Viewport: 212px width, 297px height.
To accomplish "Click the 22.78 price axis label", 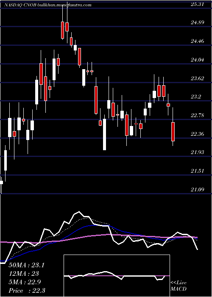I will pyautogui.click(x=198, y=115).
